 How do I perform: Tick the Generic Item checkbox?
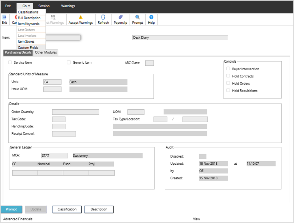click(x=69, y=62)
